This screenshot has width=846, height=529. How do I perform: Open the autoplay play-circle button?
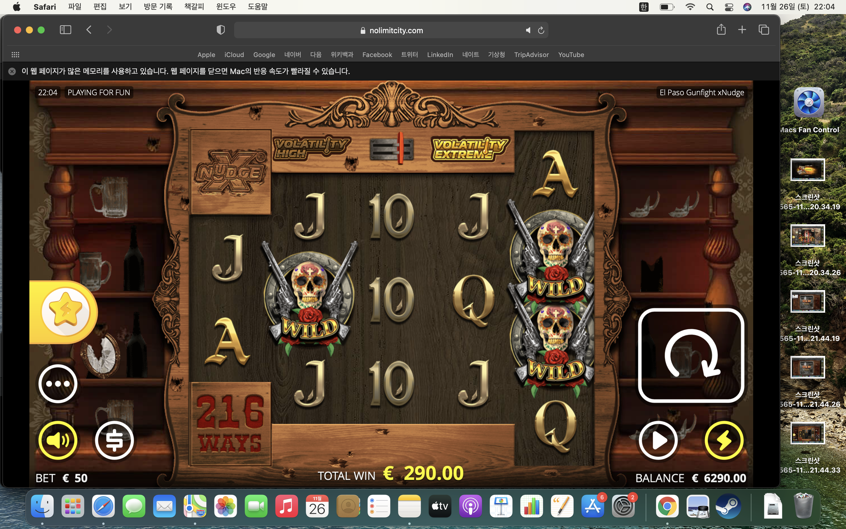pyautogui.click(x=658, y=440)
